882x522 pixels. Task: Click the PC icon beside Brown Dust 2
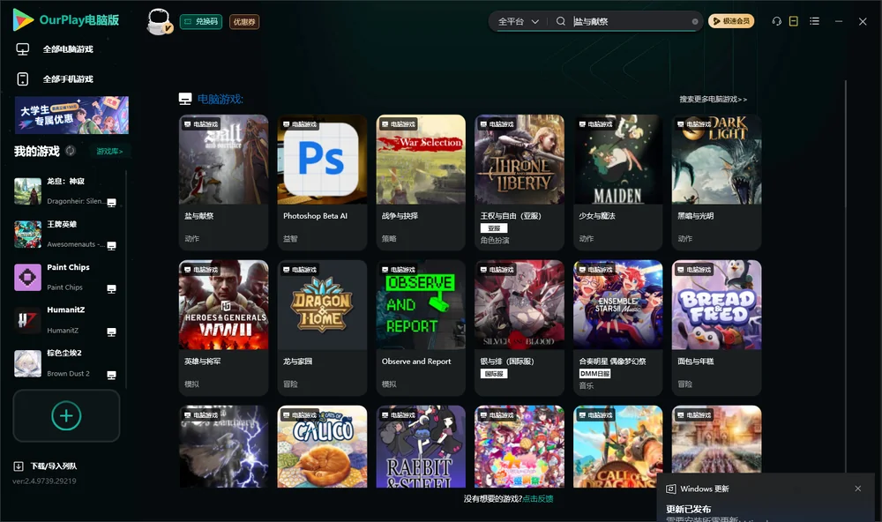[x=111, y=376]
